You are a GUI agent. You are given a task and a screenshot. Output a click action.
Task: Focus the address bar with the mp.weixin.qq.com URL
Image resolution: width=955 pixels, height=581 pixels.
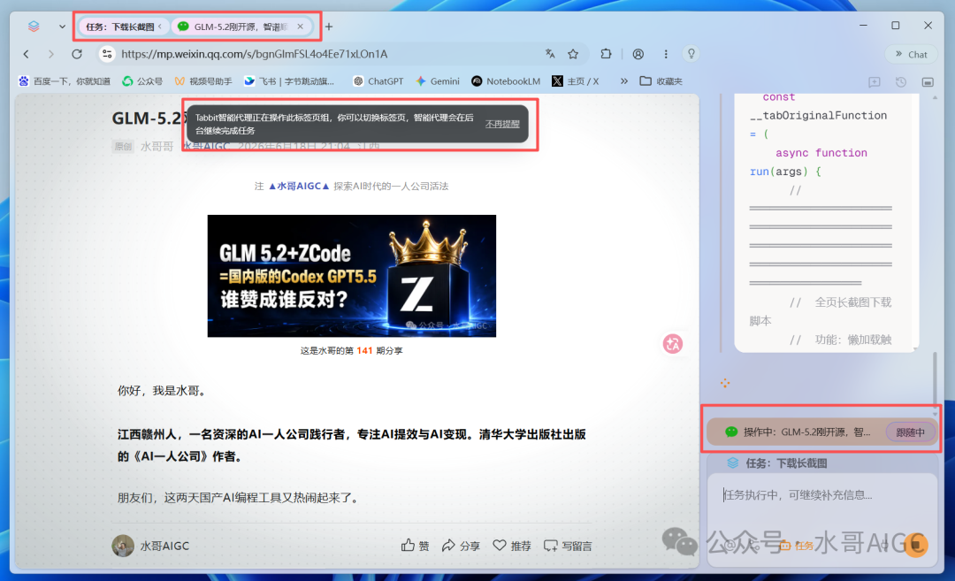[254, 54]
